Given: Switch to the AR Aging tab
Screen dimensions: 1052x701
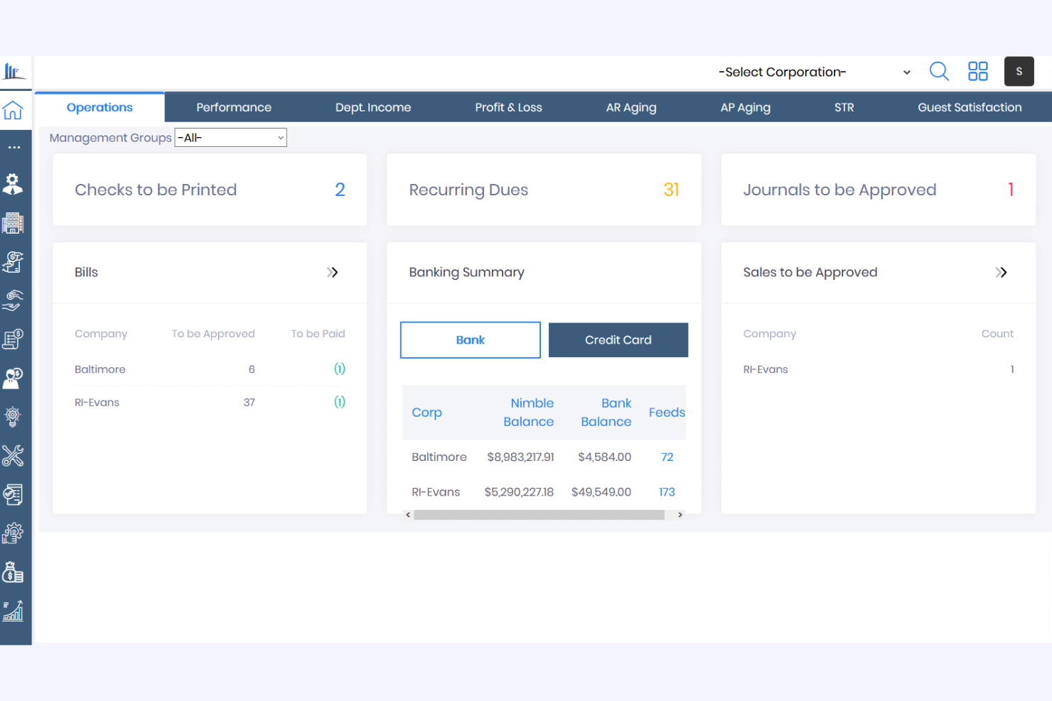Looking at the screenshot, I should click(631, 107).
